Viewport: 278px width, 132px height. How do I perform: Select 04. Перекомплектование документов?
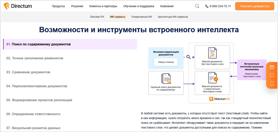pyautogui.click(x=37, y=86)
